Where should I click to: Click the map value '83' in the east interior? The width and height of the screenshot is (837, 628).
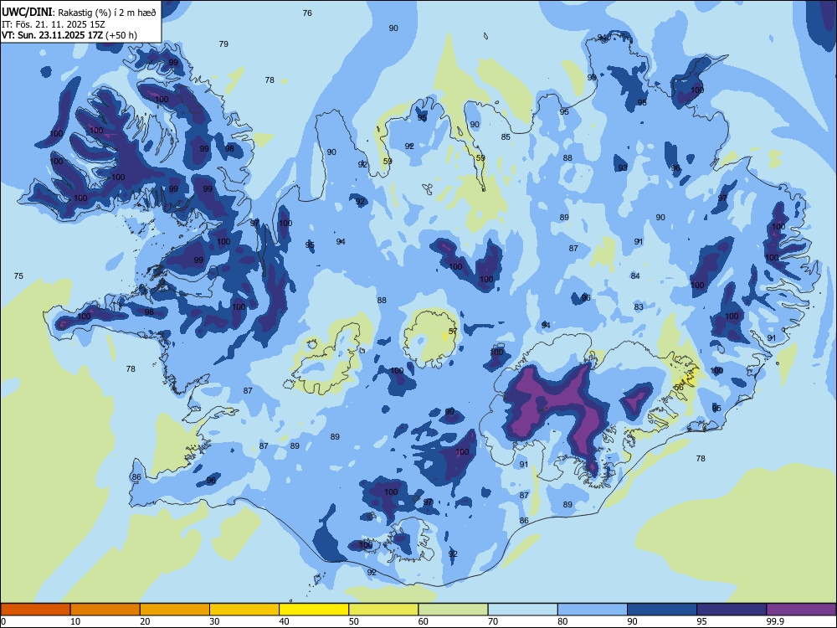639,306
